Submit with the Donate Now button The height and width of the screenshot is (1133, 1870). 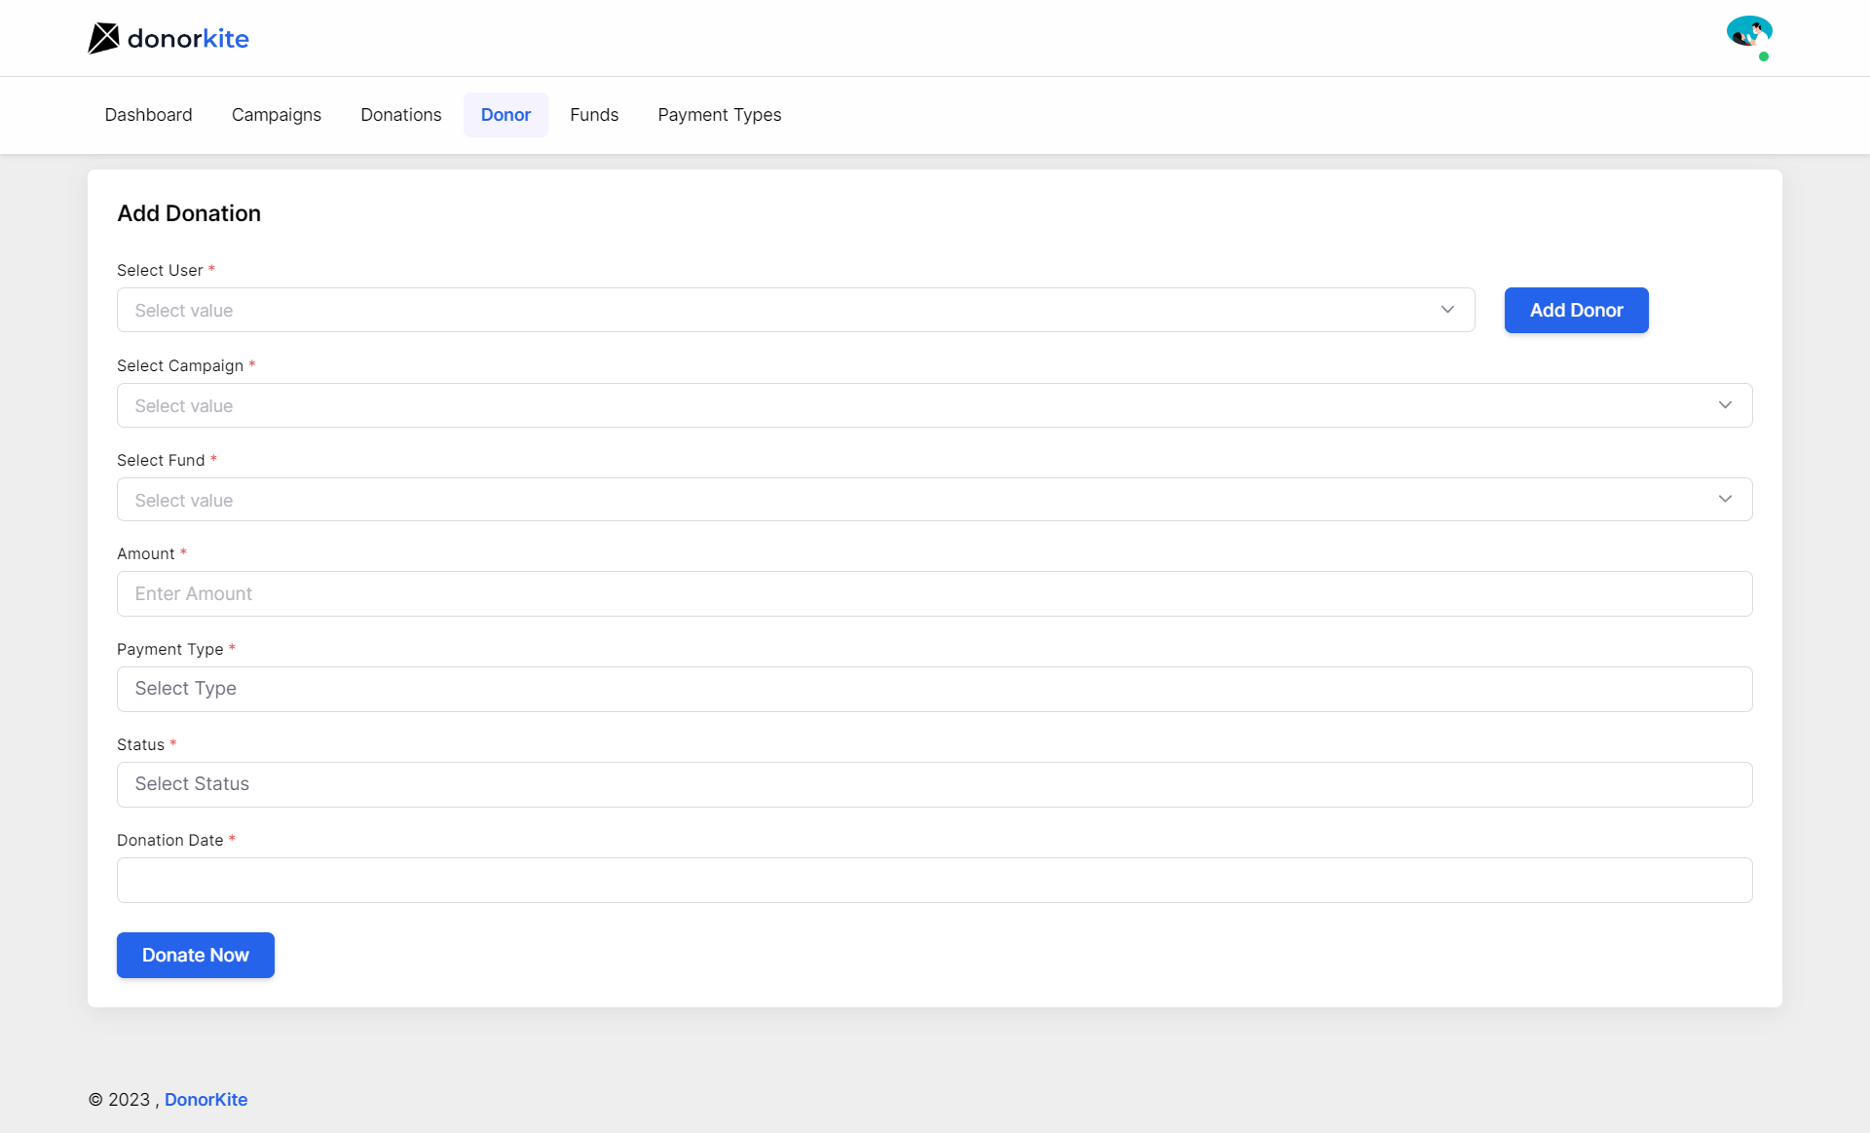[196, 955]
